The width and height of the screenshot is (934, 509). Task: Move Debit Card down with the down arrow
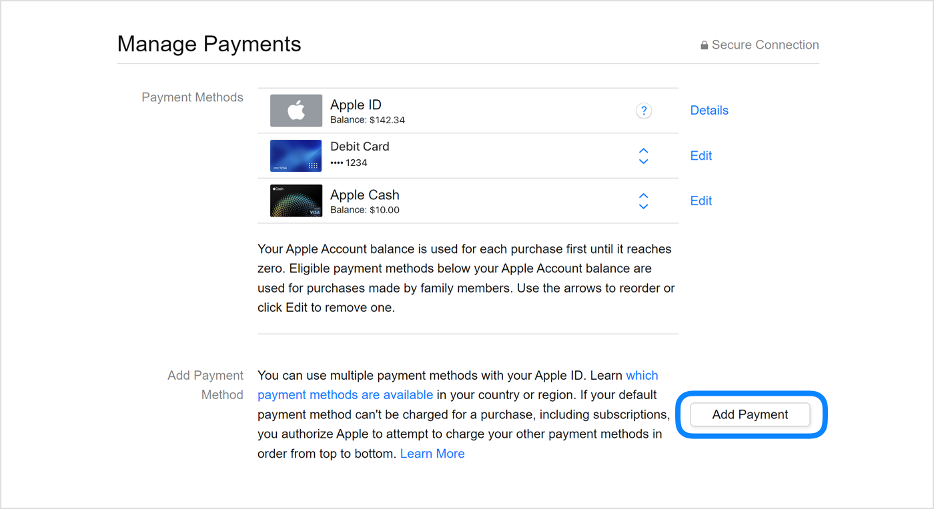click(643, 161)
